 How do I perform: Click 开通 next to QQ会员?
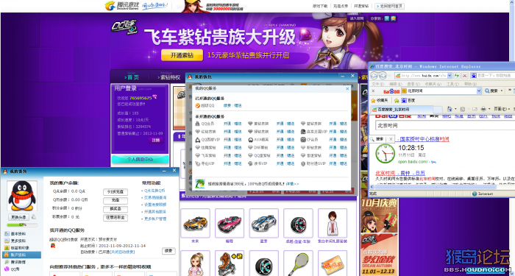[x=227, y=124]
